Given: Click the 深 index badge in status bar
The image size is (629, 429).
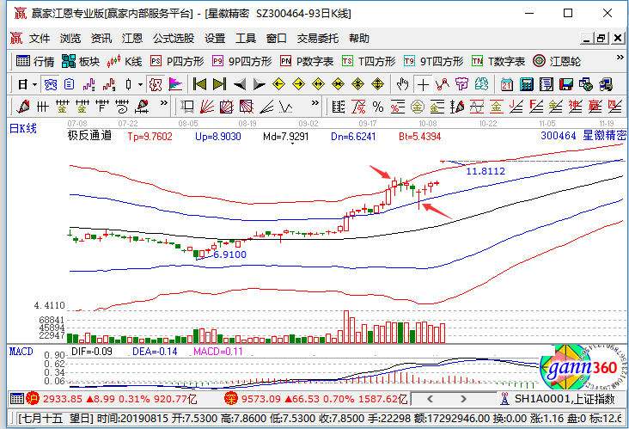Looking at the screenshot, I should 231,399.
